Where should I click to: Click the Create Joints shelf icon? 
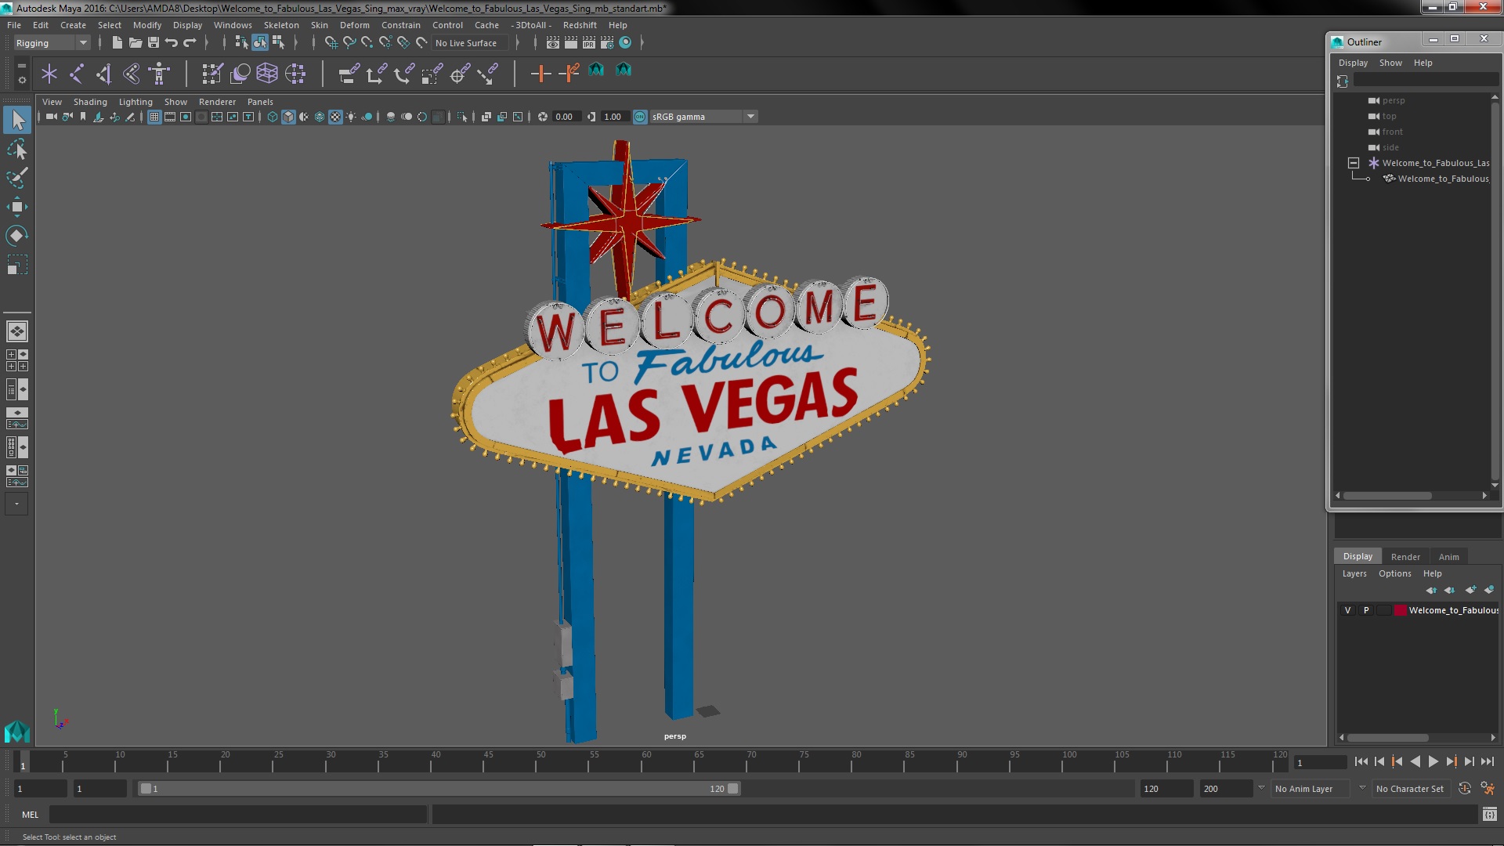point(77,74)
